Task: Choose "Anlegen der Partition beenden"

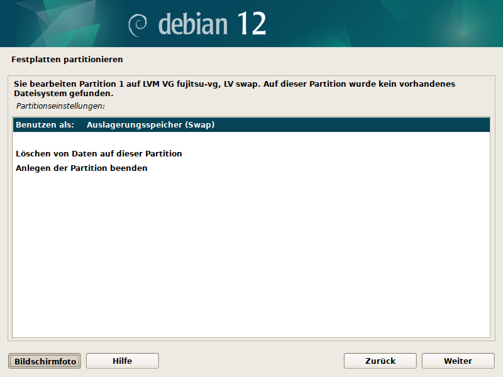Action: (x=81, y=168)
